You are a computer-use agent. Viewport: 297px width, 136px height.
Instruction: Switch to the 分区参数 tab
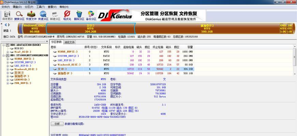click(x=57, y=42)
